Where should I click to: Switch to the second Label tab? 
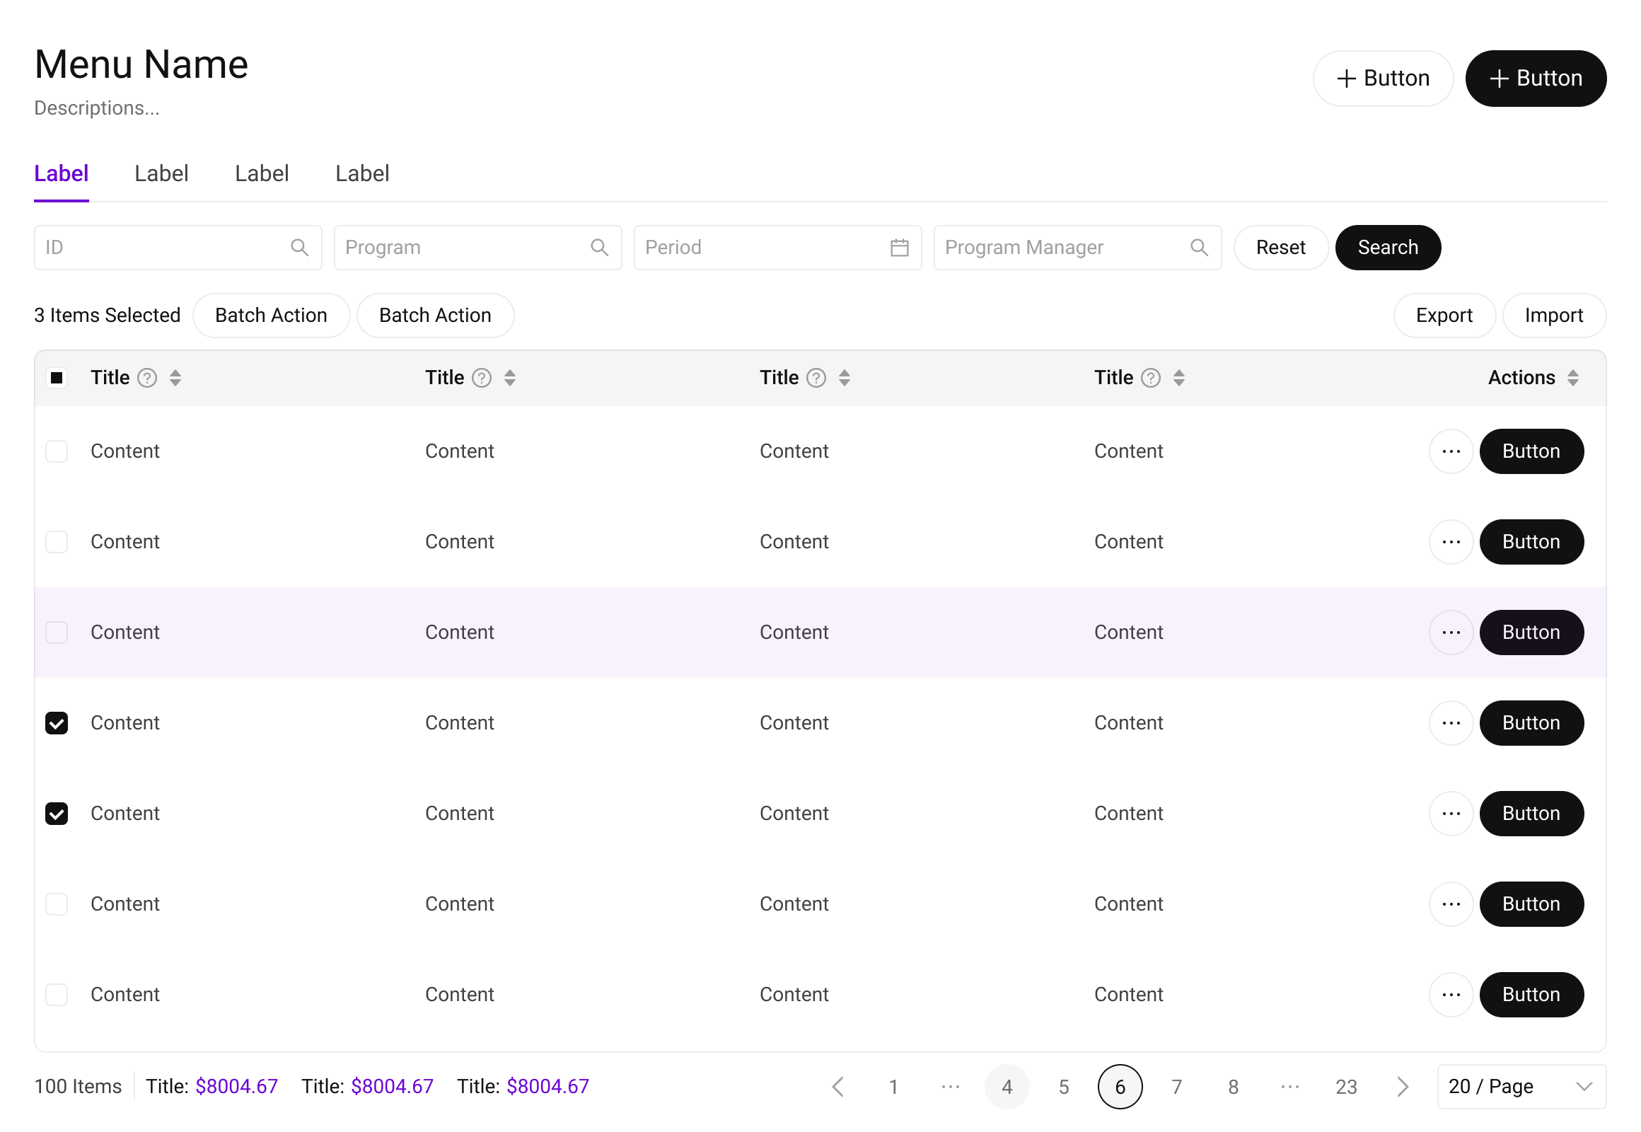pyautogui.click(x=162, y=174)
